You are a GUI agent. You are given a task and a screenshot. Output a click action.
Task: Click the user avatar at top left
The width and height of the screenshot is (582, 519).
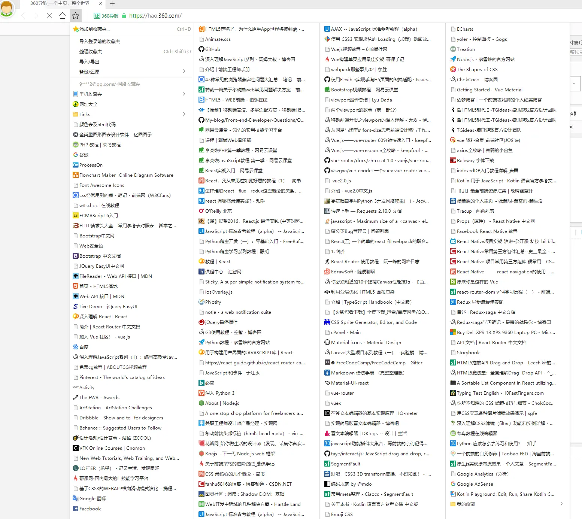[x=6, y=8]
